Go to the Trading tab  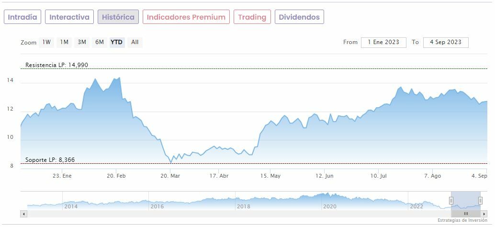pyautogui.click(x=252, y=17)
